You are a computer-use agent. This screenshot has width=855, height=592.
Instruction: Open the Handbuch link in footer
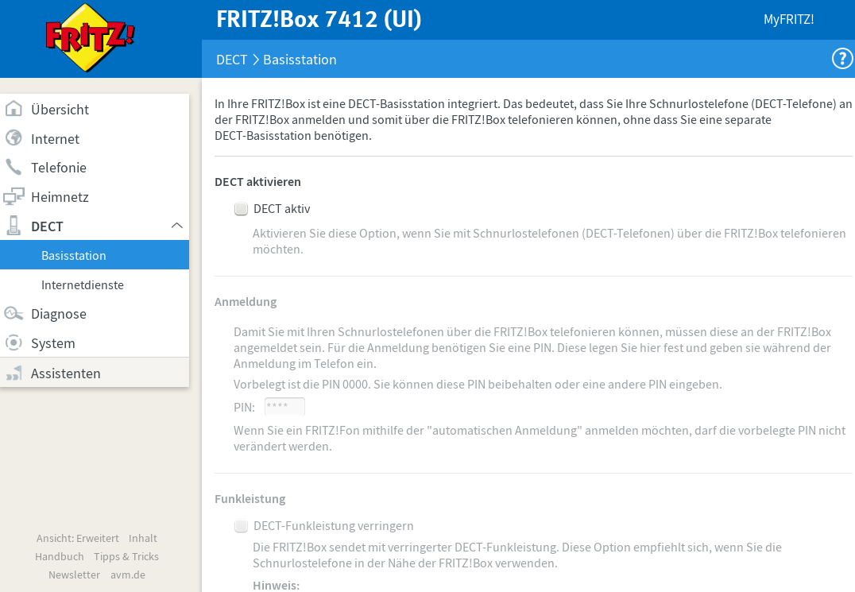[60, 556]
